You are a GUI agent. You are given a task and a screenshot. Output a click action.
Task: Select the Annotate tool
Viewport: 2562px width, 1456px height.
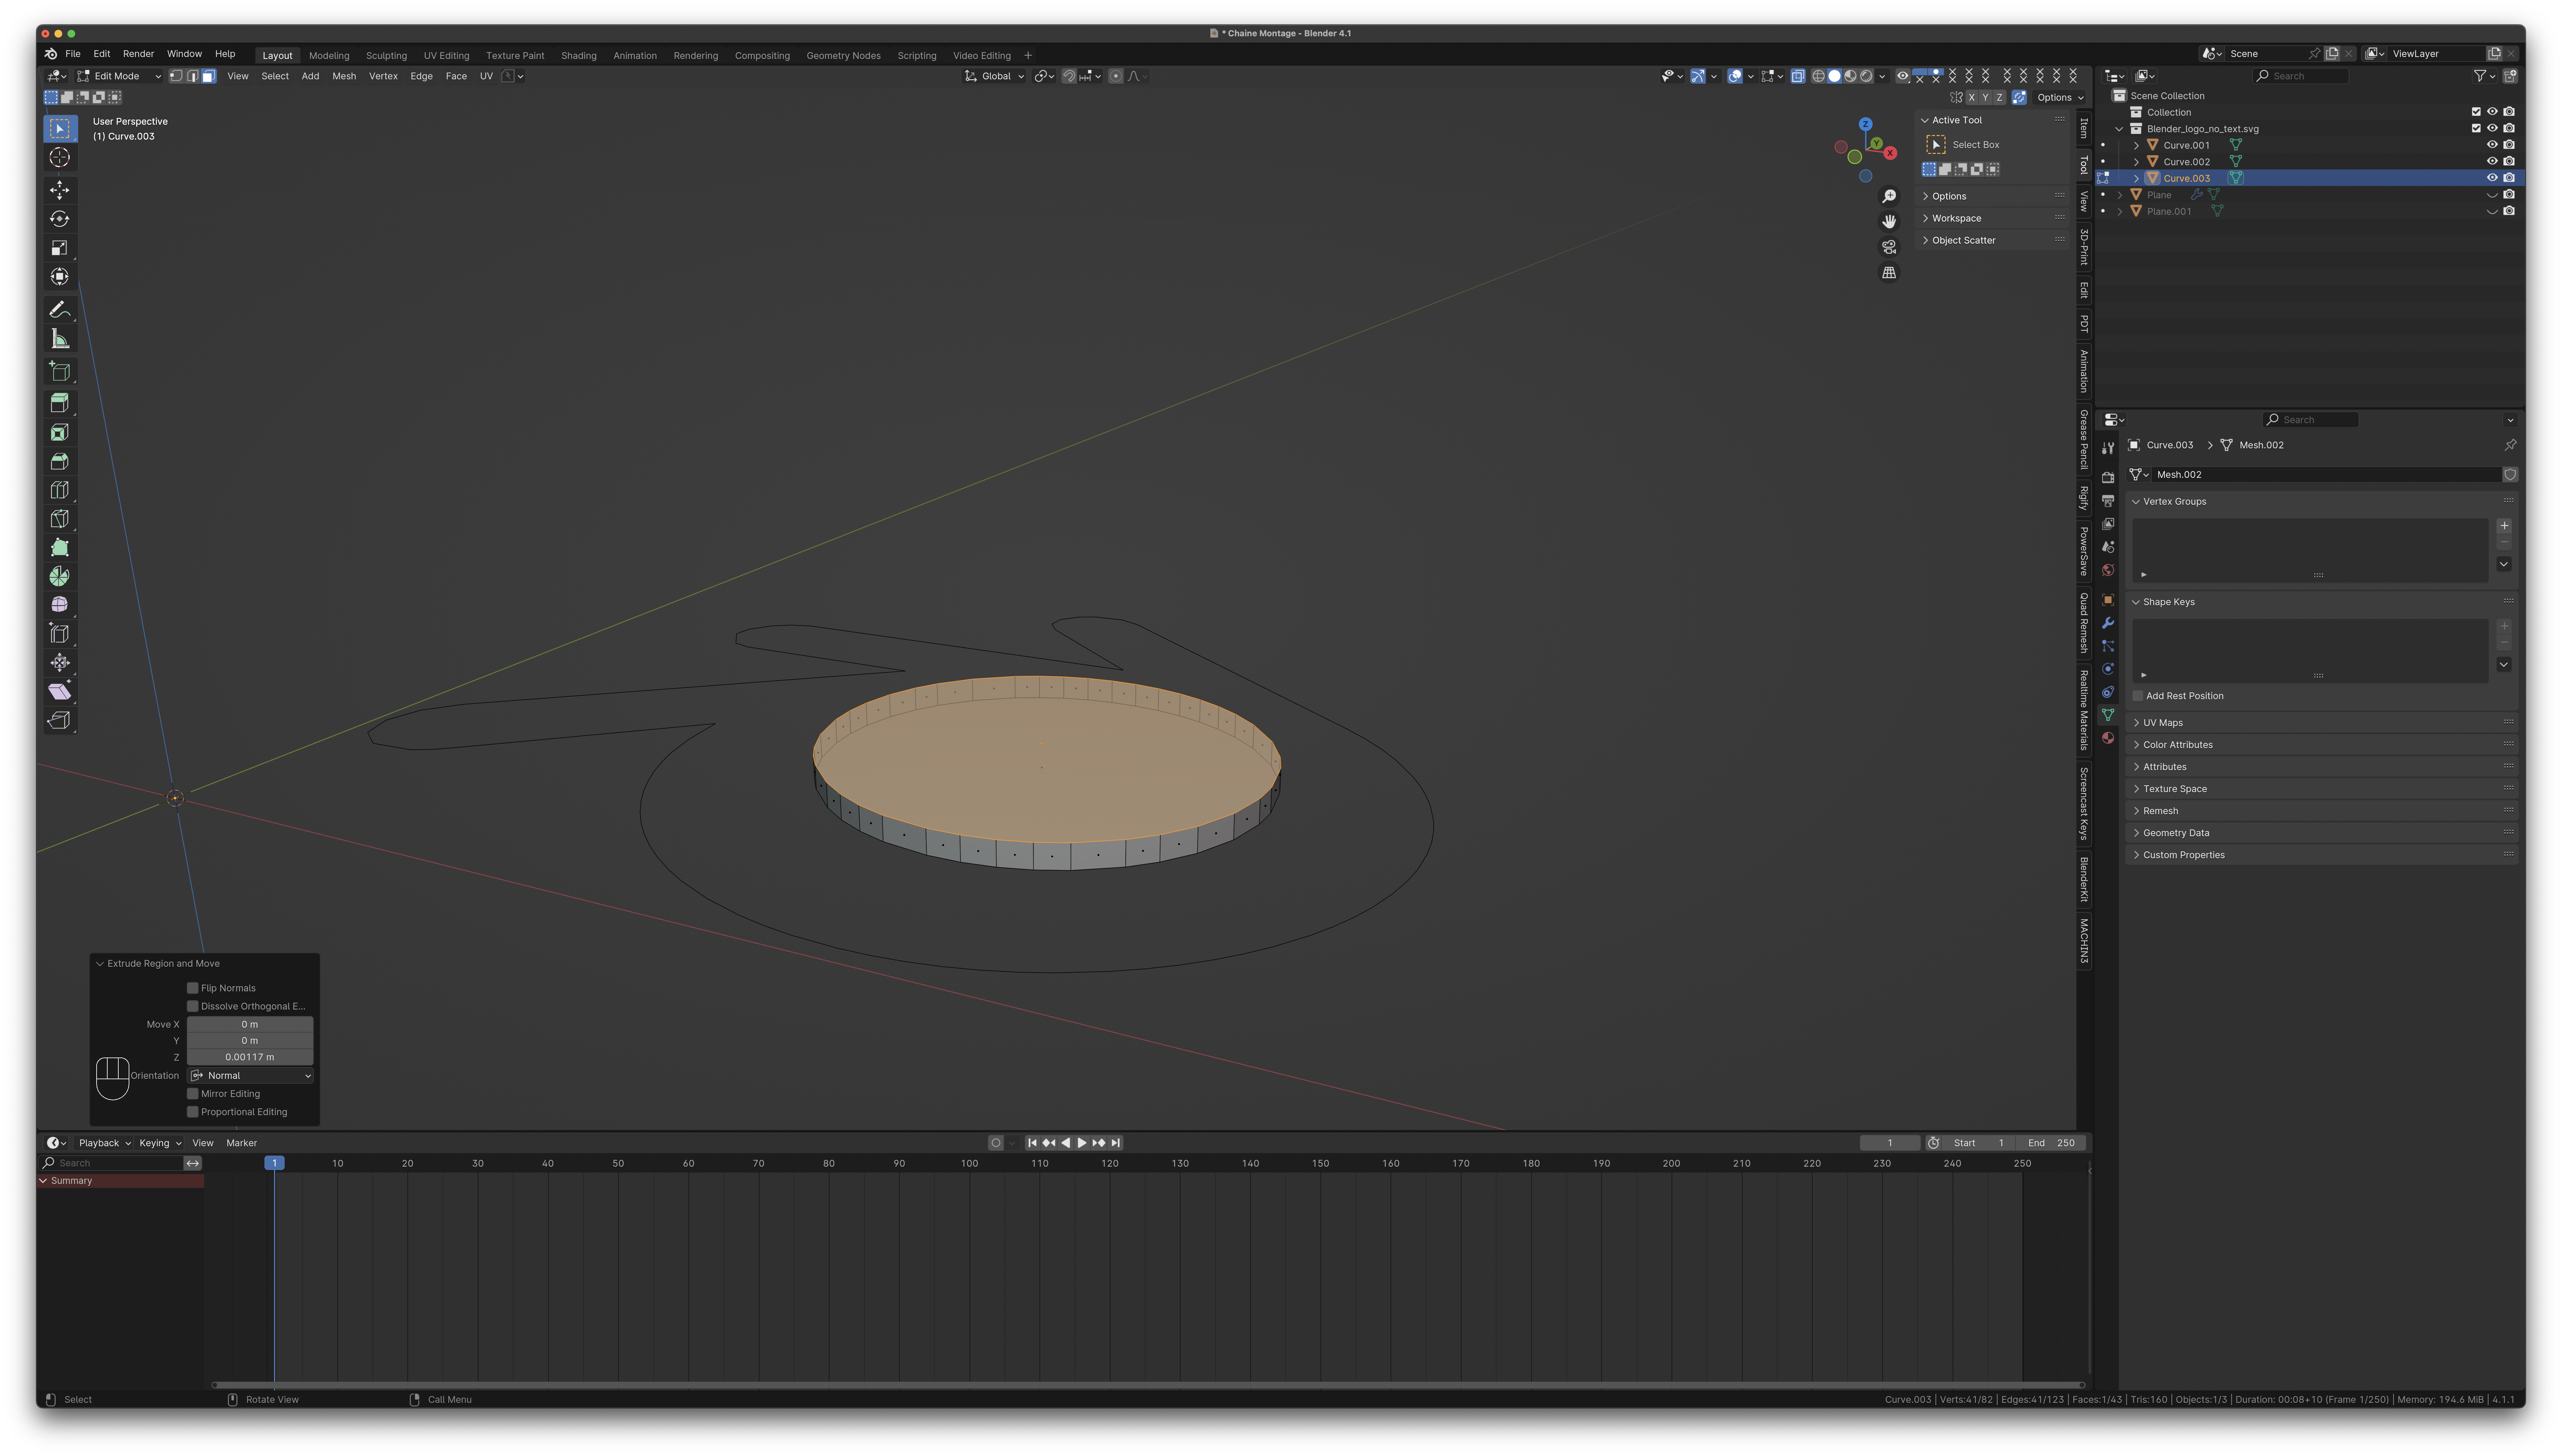pos(60,310)
